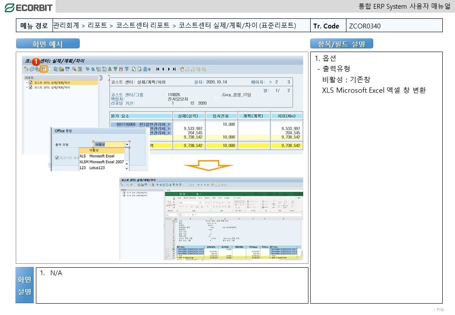Click the 9,533,997 value in 실제(실적) column
Image resolution: width=455 pixels, height=315 pixels.
193,129
